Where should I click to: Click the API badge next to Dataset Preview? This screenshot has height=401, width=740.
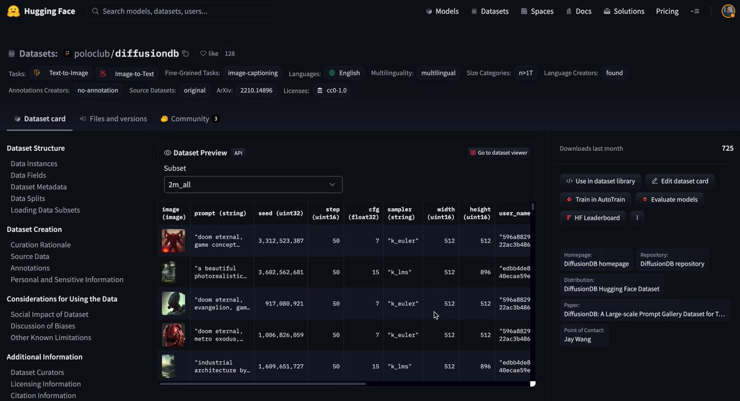(x=238, y=153)
